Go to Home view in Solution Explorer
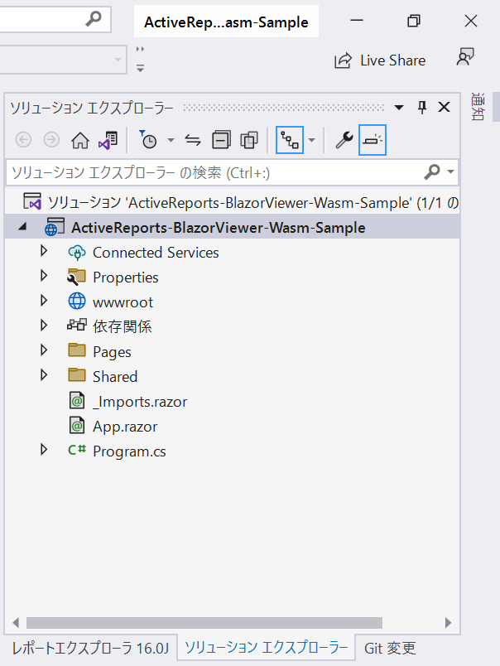 79,140
